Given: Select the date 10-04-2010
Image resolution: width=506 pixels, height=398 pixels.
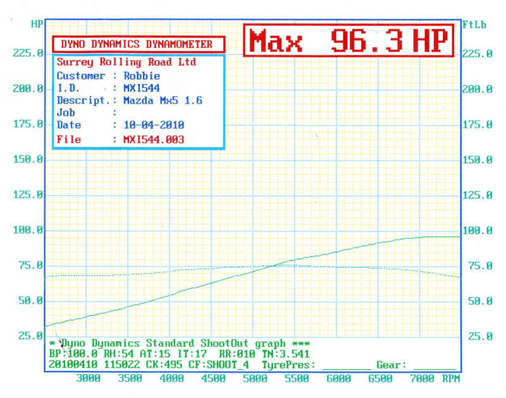Looking at the screenshot, I should [x=154, y=124].
